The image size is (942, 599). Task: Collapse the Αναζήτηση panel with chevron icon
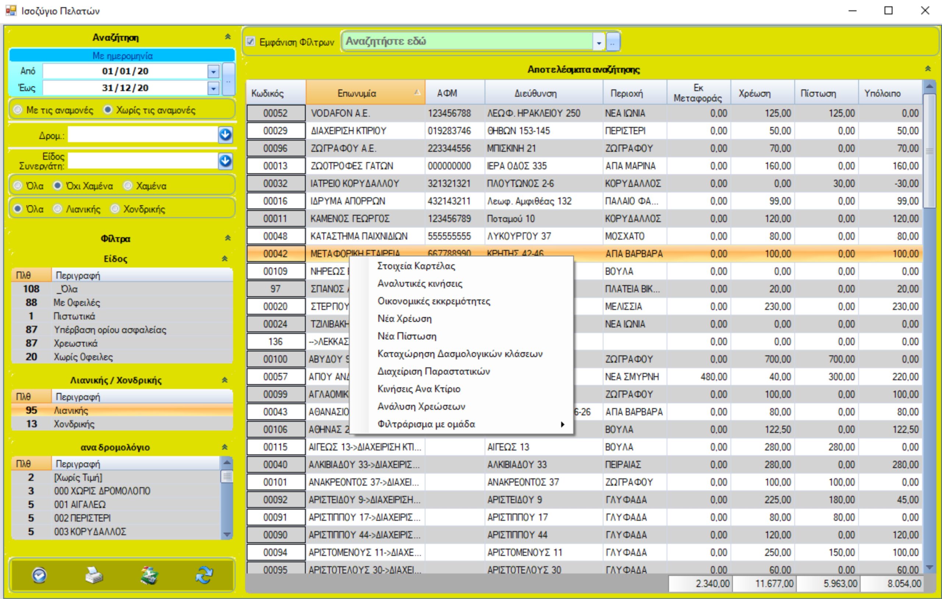tap(228, 37)
